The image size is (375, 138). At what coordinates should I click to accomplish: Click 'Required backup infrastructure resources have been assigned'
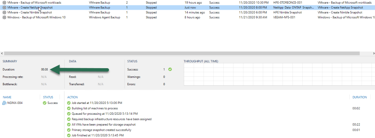[112, 119]
